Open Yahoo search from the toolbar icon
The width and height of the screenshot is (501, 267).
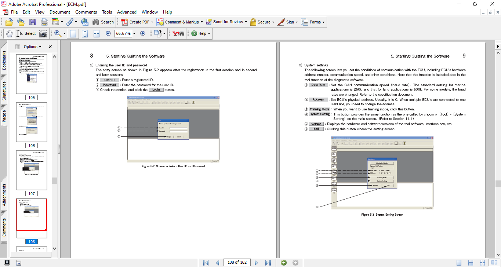178,33
